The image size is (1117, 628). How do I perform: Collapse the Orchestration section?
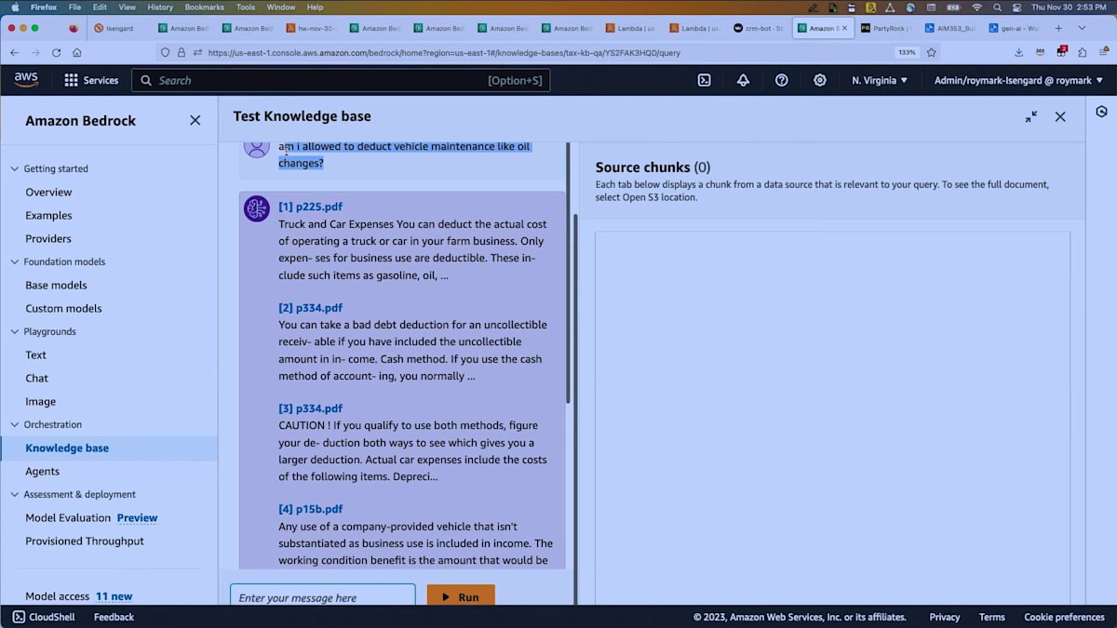[x=14, y=424]
